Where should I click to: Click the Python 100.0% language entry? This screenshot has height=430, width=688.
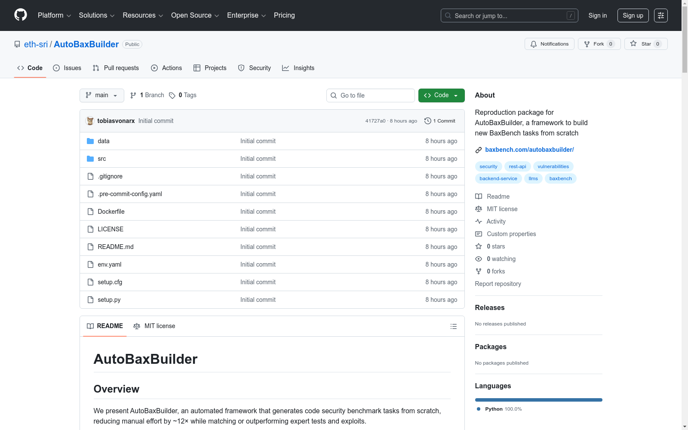click(x=499, y=409)
